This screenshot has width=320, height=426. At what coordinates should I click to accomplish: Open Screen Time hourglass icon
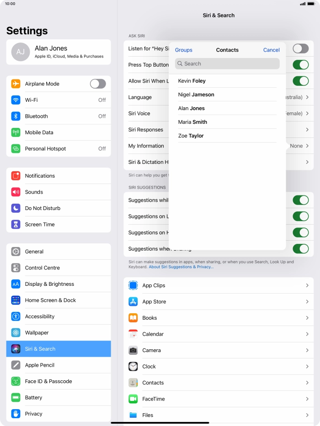point(16,224)
